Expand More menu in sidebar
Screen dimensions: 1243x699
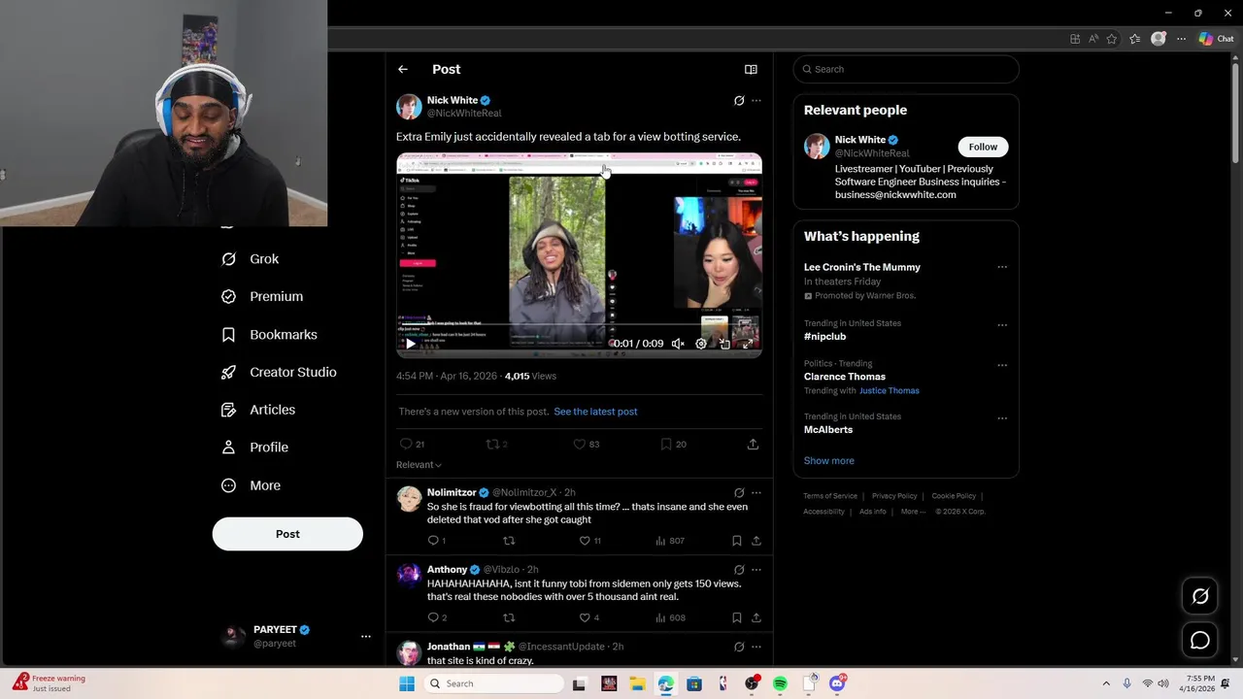[x=252, y=485]
